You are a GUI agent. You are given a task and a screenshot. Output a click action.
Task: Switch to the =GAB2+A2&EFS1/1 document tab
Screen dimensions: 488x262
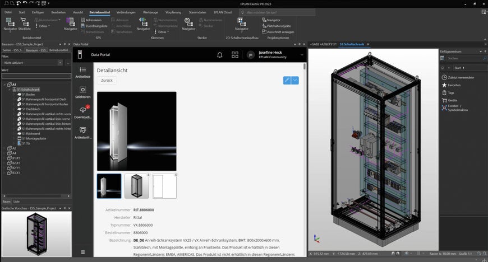[323, 44]
